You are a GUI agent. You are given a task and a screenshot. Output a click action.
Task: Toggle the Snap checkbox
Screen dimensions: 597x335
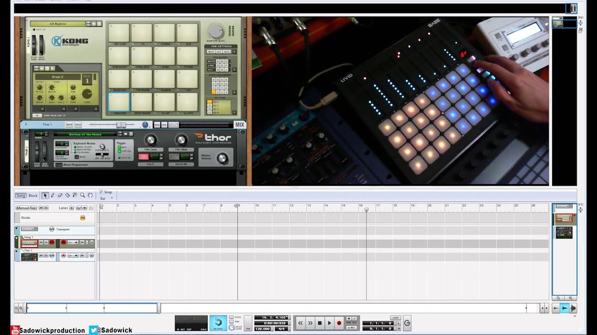[x=101, y=192]
